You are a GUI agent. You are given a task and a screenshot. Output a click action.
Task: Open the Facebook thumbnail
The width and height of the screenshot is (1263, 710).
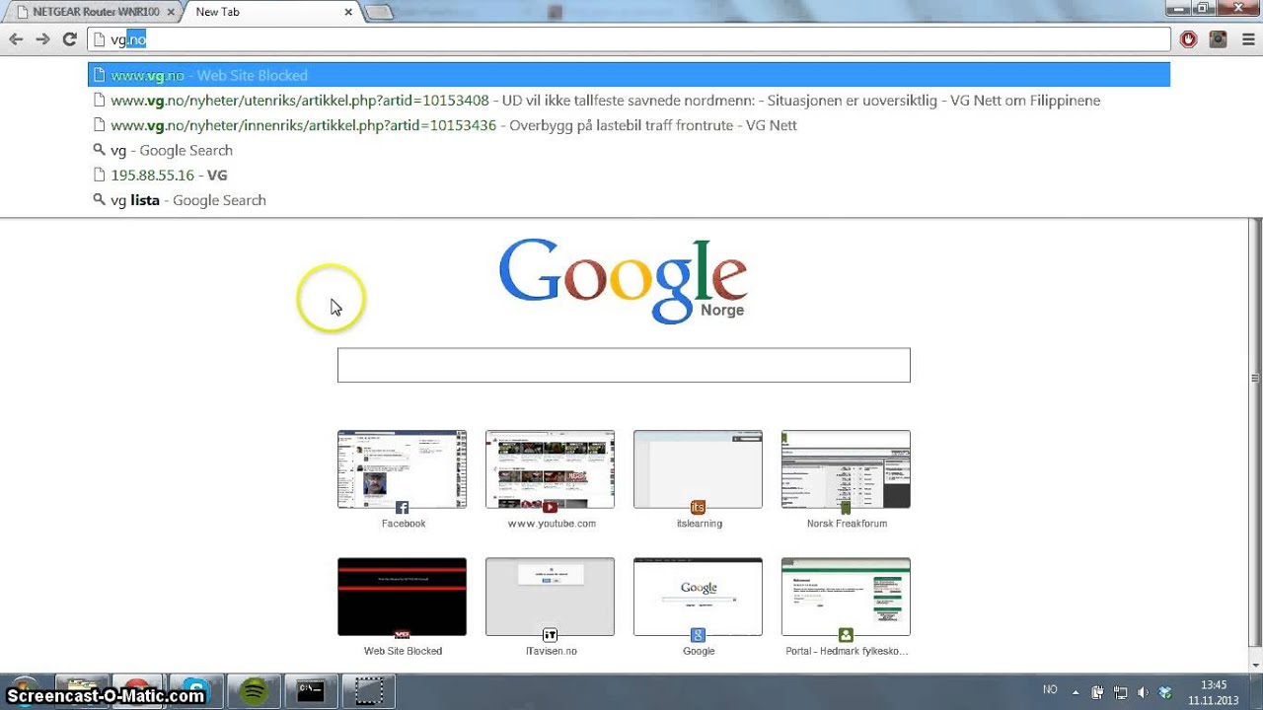tap(402, 469)
